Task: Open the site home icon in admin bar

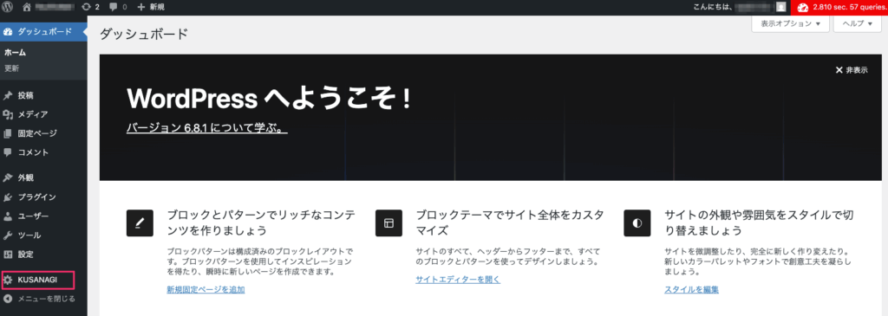Action: tap(27, 7)
